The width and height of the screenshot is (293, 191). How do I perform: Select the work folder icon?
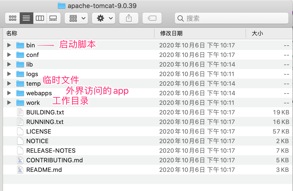tap(20, 103)
